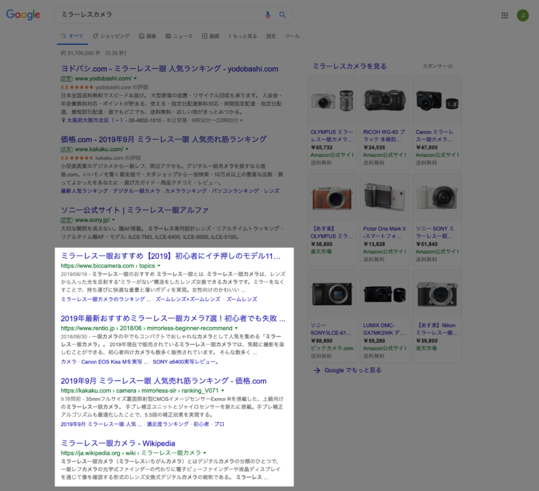Open ミラーレス一眼おすすめ【2019】 result
This screenshot has width=539, height=491.
171,255
